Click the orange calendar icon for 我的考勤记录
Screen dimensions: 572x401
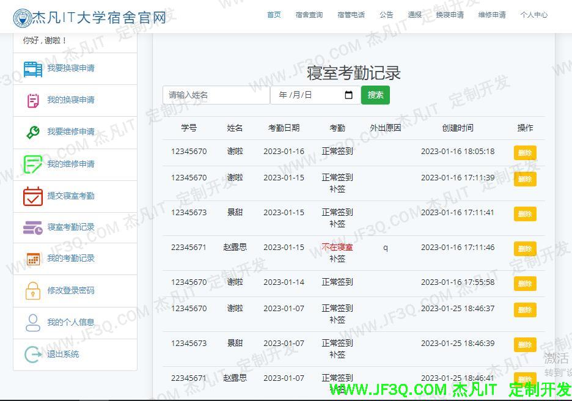pyautogui.click(x=33, y=259)
